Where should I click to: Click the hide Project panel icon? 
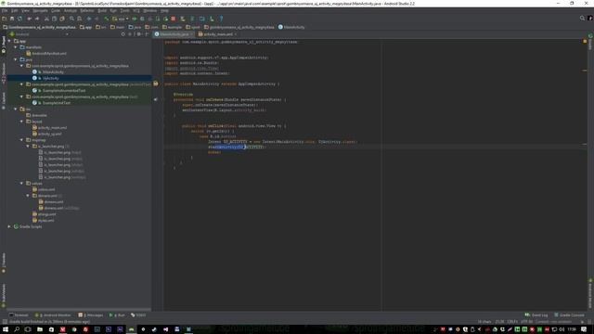click(x=147, y=34)
